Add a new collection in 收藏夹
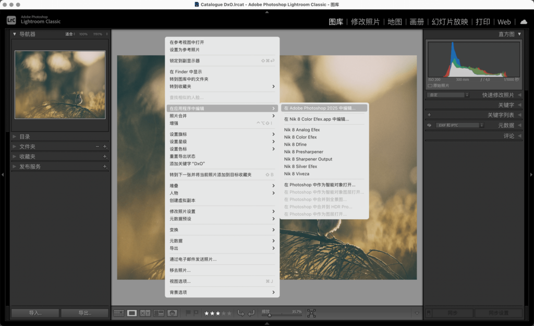534x326 pixels. click(x=105, y=156)
